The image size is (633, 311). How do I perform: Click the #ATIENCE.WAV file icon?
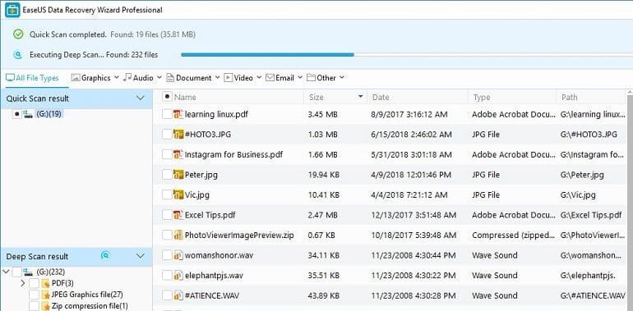pyautogui.click(x=178, y=295)
